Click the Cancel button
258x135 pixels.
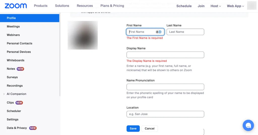(150, 129)
